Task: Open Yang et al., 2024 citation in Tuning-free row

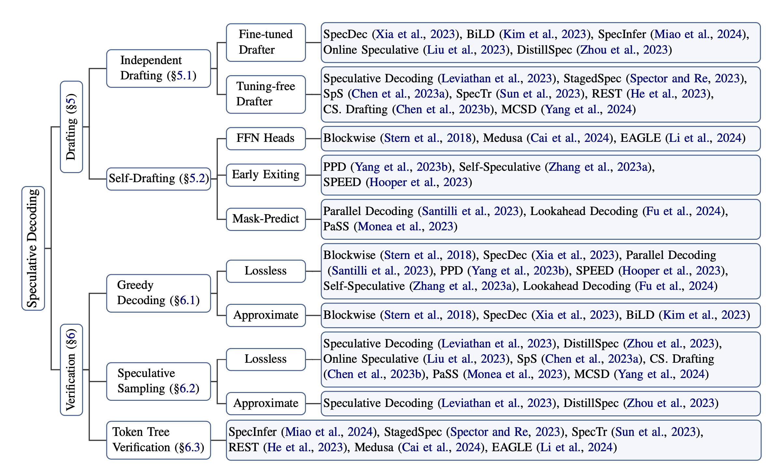Action: click(588, 110)
